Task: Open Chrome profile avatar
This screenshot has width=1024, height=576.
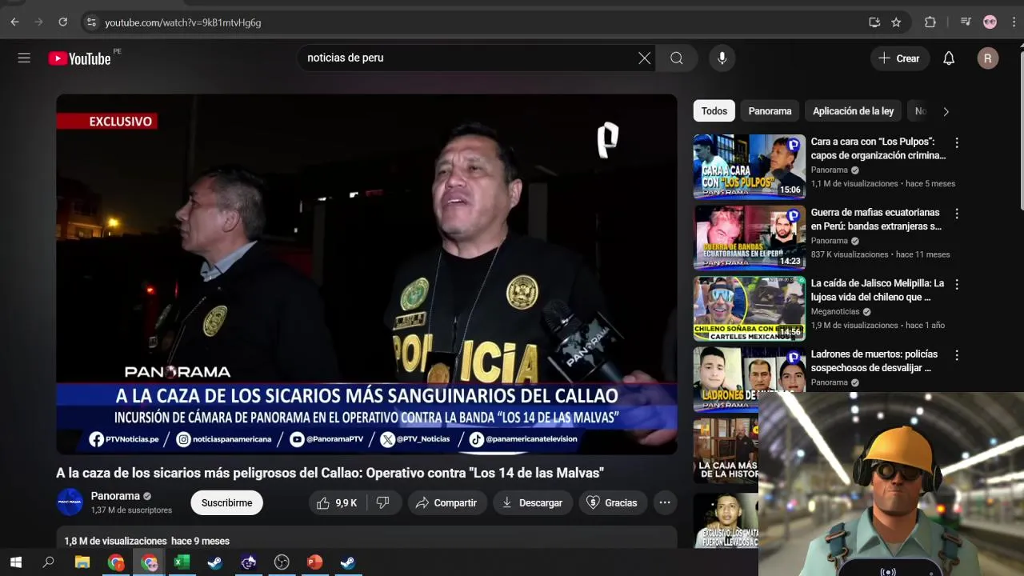Action: tap(990, 22)
